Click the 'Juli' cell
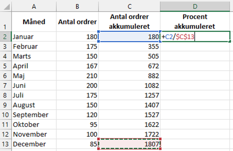The height and width of the screenshot is (151, 233). point(34,95)
